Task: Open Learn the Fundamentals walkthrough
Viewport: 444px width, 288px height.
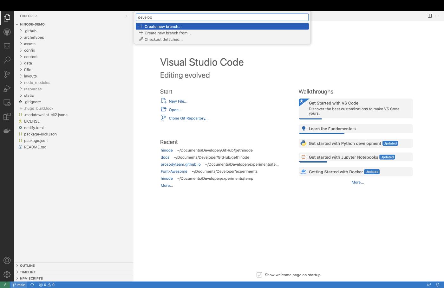Action: (x=356, y=129)
